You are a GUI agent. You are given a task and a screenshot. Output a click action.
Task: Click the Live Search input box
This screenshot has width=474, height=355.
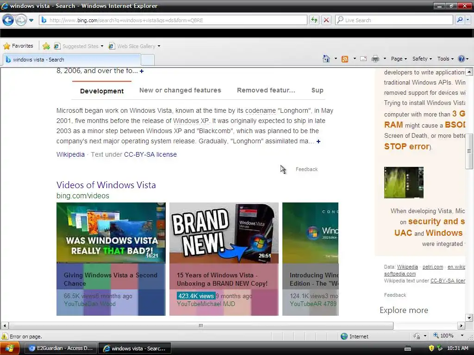point(394,20)
